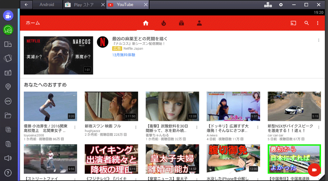
Task: Open the green chat sidebar icon
Action: [8, 30]
